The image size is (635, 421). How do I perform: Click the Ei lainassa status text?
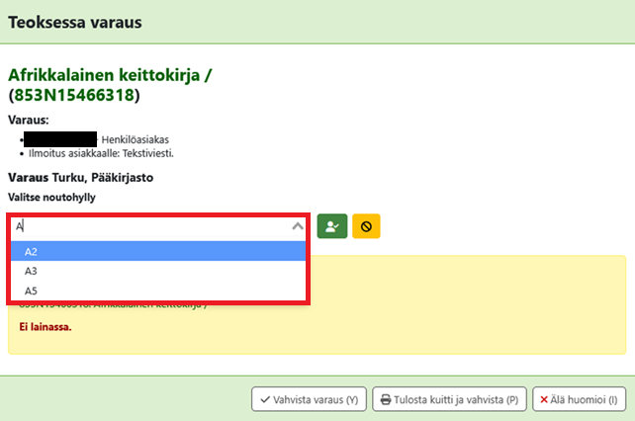tap(45, 326)
